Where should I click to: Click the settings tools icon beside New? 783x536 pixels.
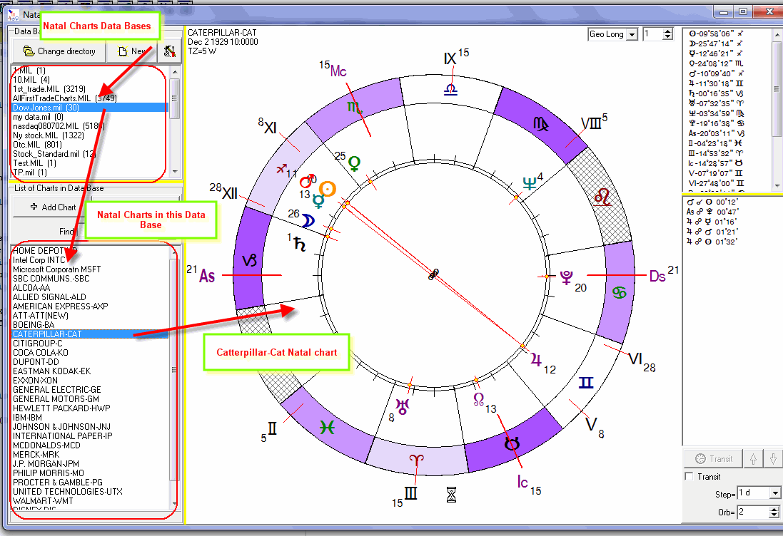[x=169, y=51]
